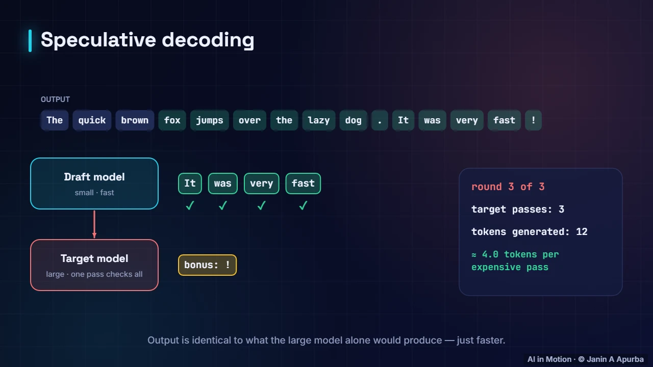653x367 pixels.
Task: Click the Target model box
Action: (94, 265)
